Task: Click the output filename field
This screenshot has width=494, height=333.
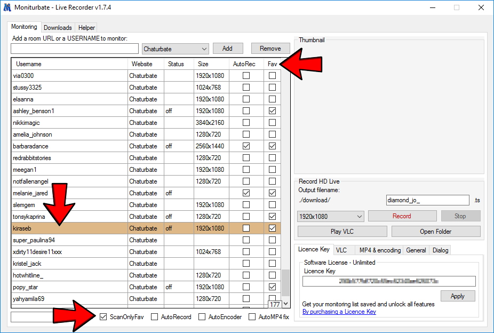Action: (427, 200)
